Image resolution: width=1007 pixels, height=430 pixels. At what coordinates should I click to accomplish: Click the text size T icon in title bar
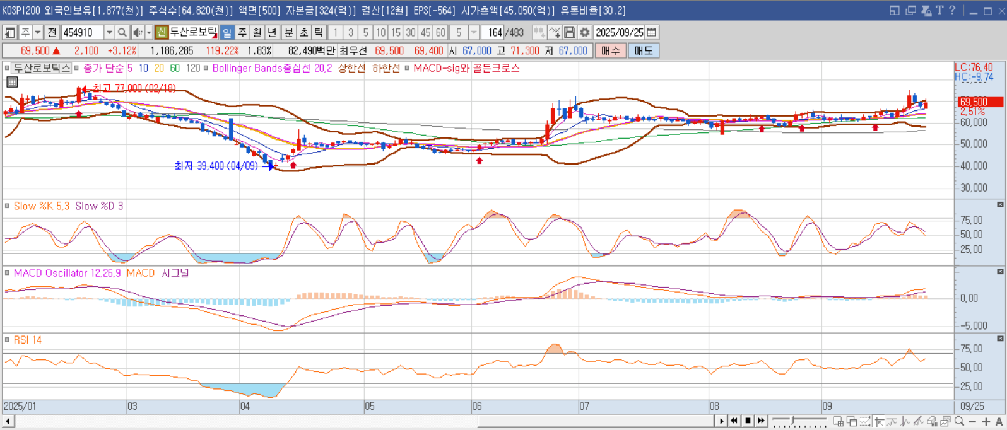(939, 10)
